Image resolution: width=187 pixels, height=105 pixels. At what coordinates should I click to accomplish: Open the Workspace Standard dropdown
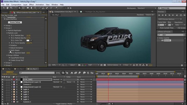[x=147, y=8]
